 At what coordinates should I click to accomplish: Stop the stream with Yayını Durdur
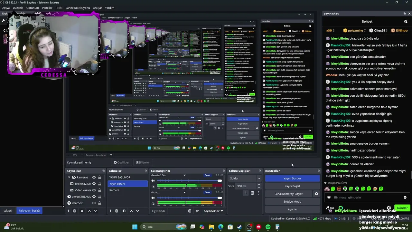[292, 178]
